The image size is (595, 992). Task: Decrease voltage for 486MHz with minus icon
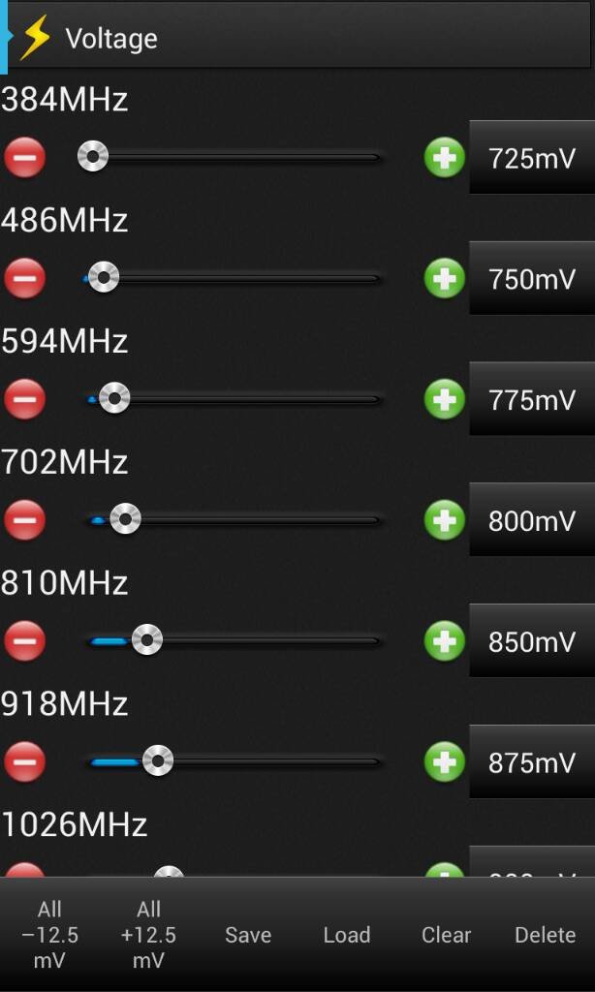(24, 278)
